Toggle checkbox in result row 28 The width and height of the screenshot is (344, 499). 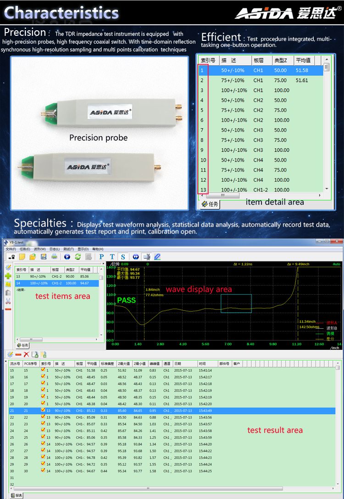click(x=43, y=457)
